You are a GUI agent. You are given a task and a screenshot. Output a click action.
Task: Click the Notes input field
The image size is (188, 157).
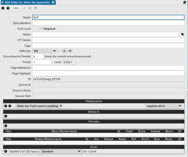pos(105,34)
